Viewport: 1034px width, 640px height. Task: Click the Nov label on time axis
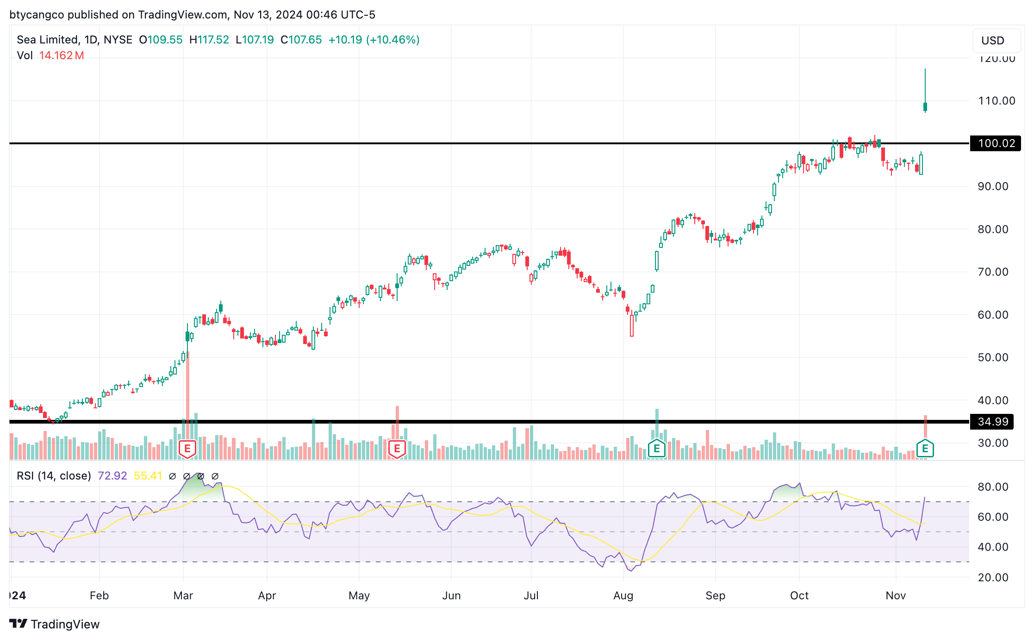pyautogui.click(x=895, y=595)
